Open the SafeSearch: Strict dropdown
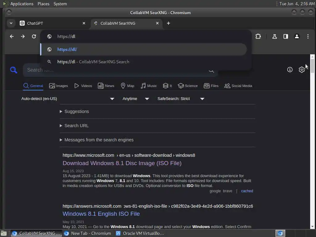Screen dimensions: 316x237 click(x=181, y=99)
